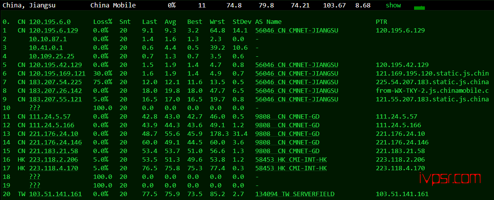The height and width of the screenshot is (200, 494).
Task: Click PTR 225.54.207.183.static.js.china
Action: [432, 82]
